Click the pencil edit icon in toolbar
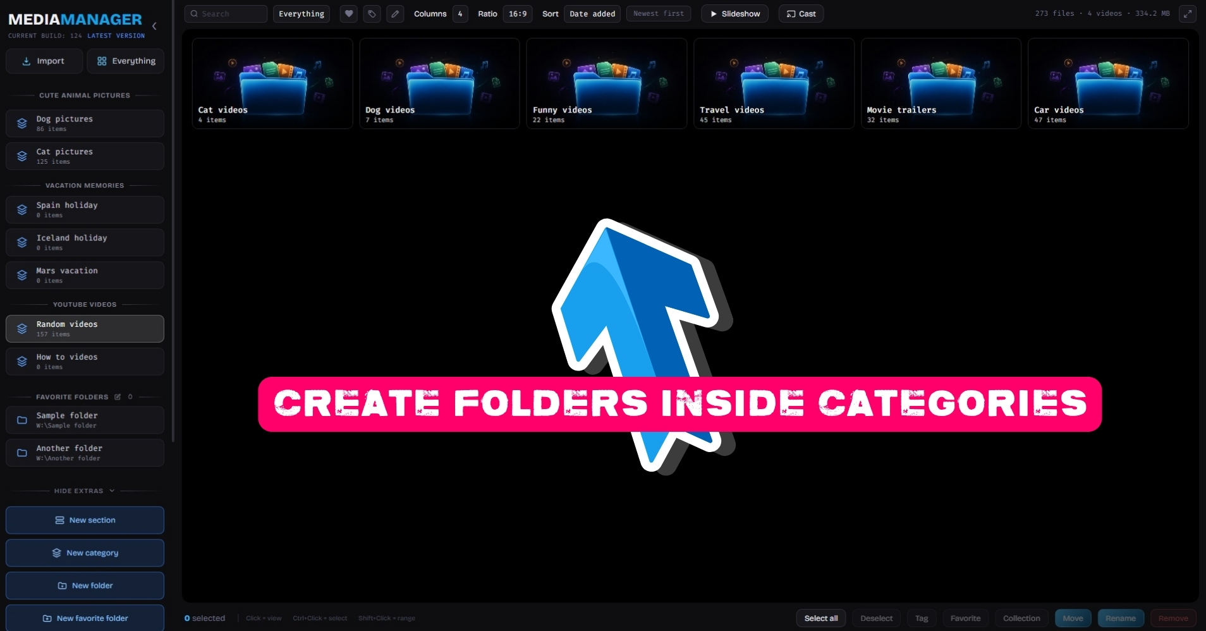 395,14
